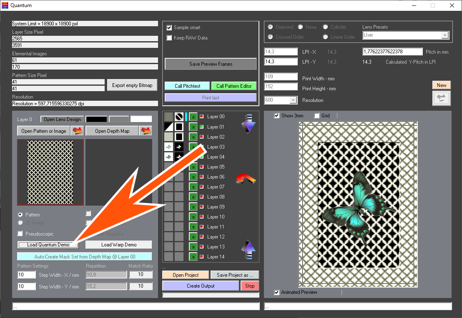Click the arrow icon beside Open Depth Map

coord(145,131)
